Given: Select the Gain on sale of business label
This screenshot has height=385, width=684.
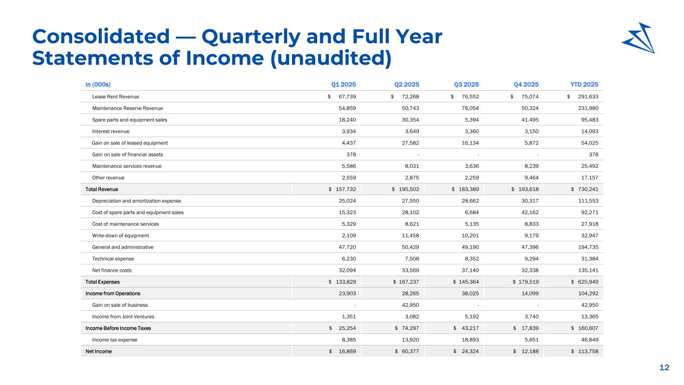Looking at the screenshot, I should coord(120,305).
